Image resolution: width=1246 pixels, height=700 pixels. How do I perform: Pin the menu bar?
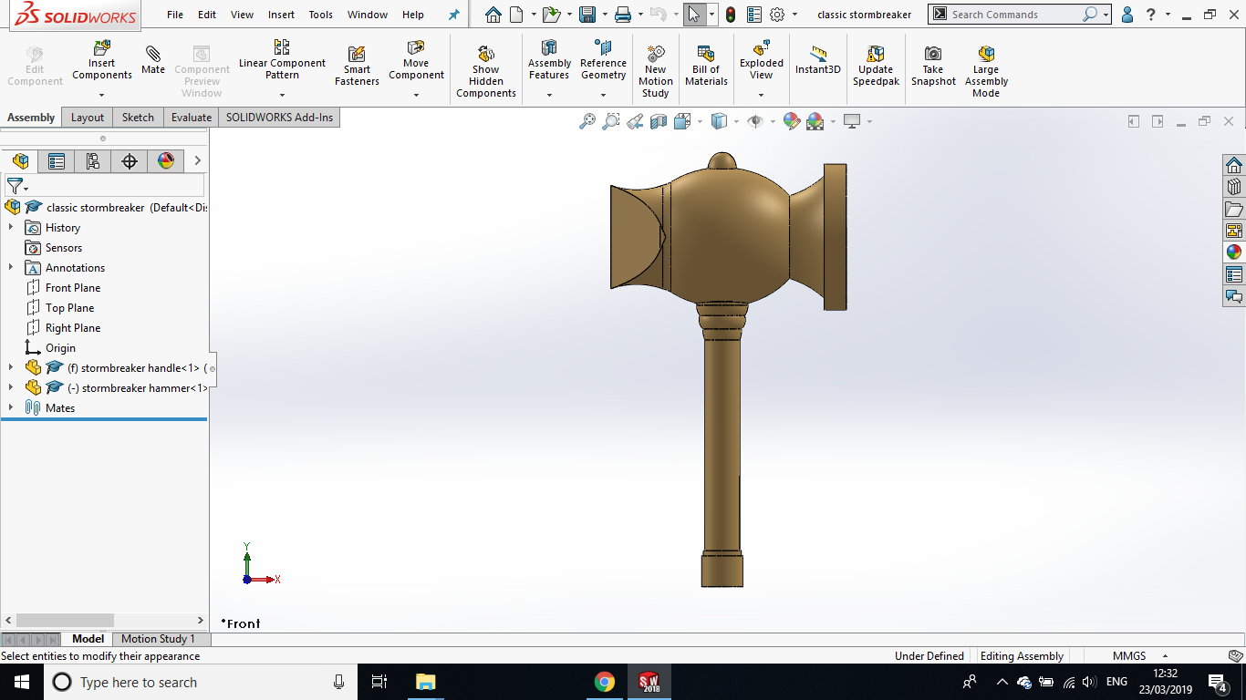click(x=454, y=15)
